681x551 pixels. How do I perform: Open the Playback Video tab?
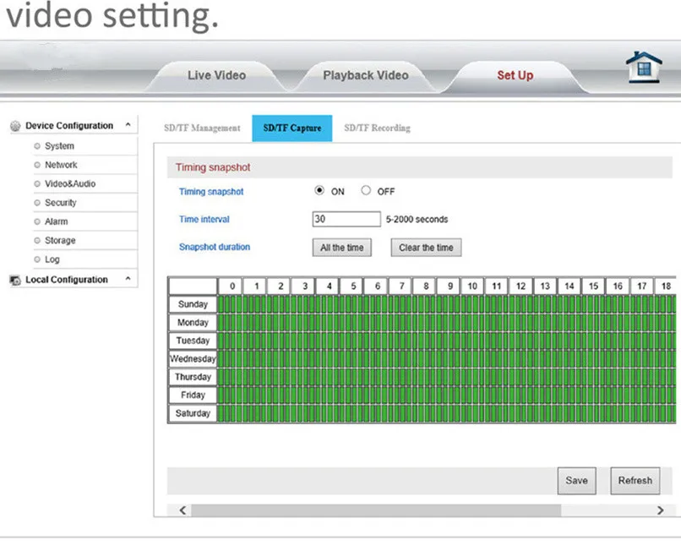[366, 75]
